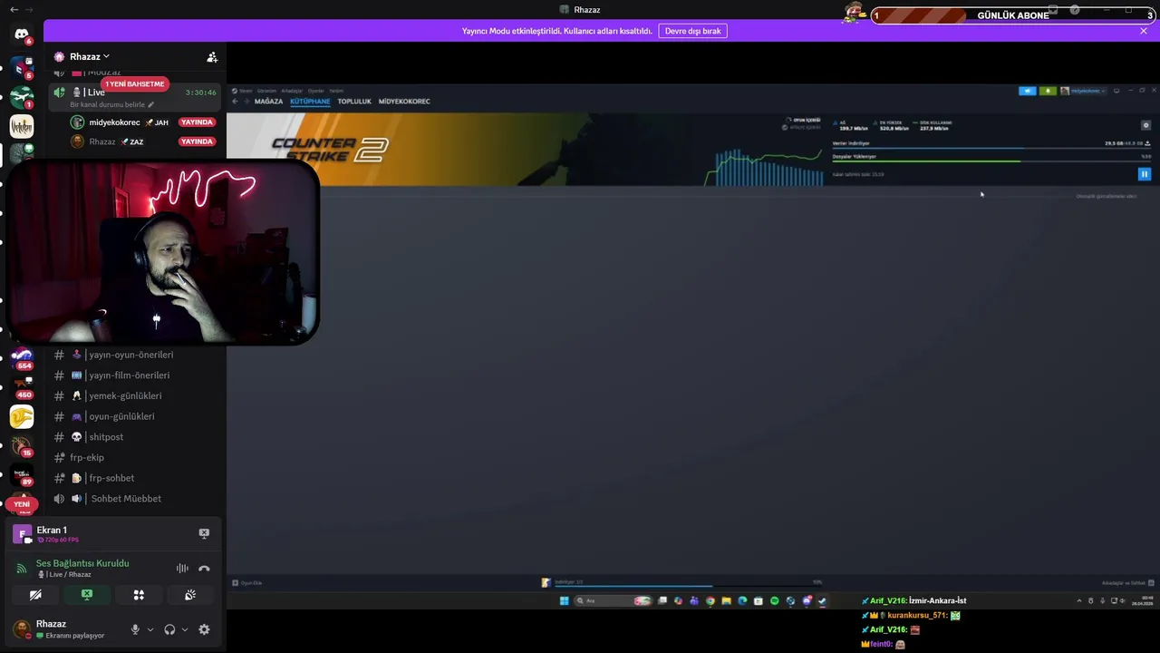
Task: Open oyun-günlükleri channel
Action: click(135, 416)
